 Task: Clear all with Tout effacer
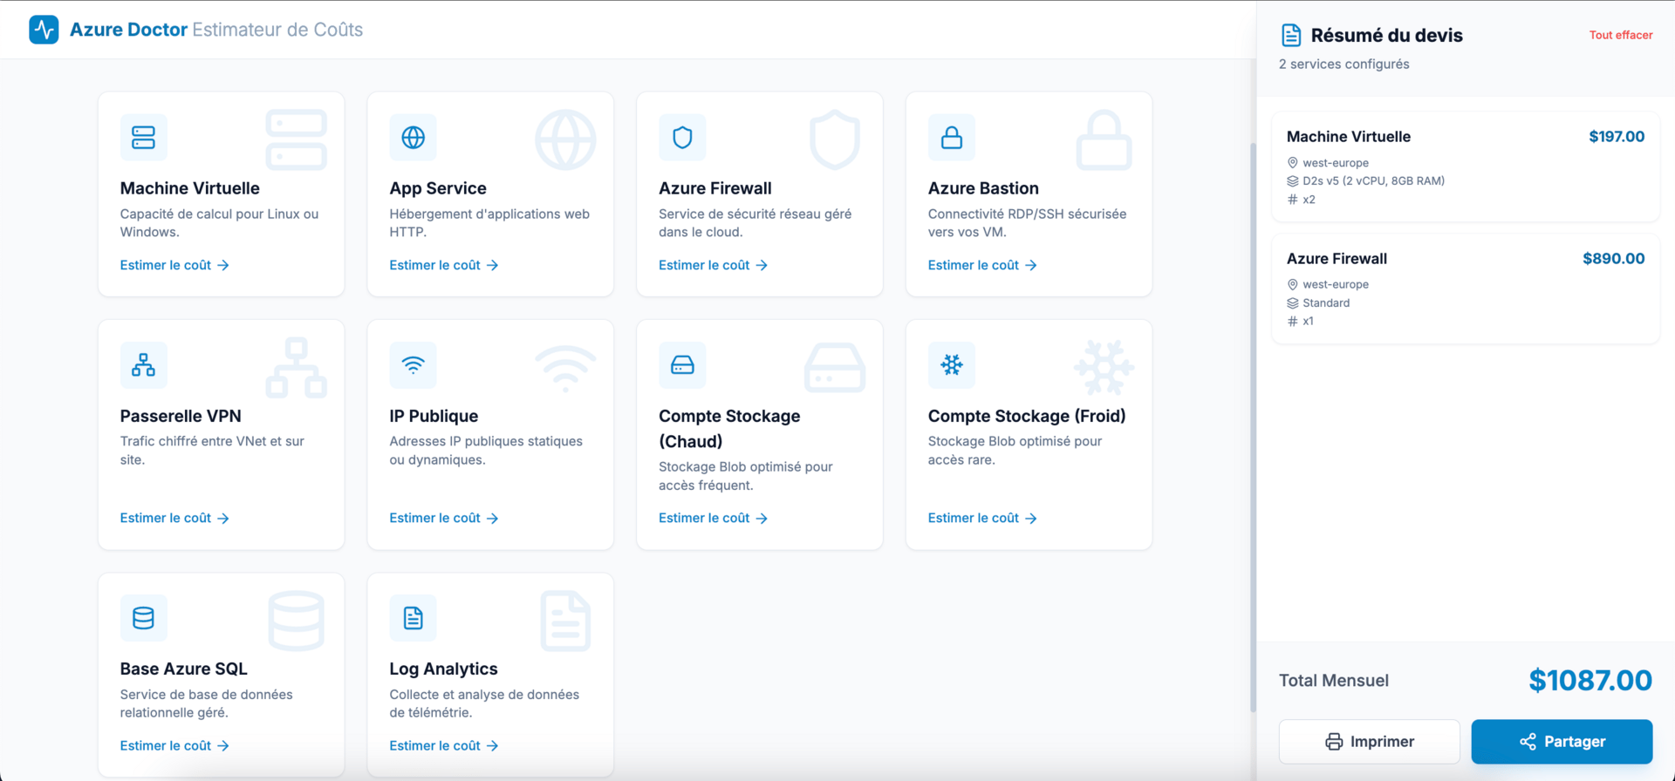point(1621,36)
